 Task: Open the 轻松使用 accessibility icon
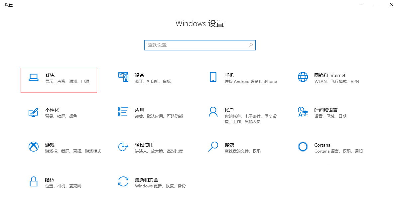(x=123, y=147)
